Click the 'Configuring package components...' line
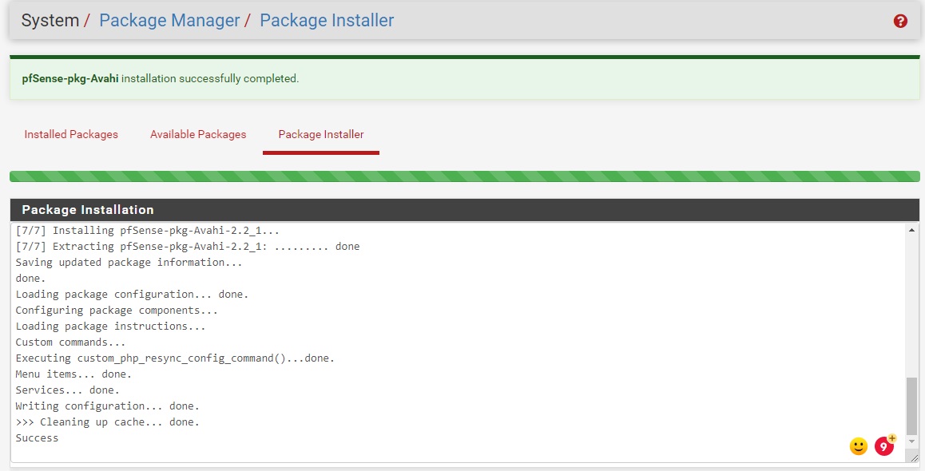The image size is (925, 471). 116,310
